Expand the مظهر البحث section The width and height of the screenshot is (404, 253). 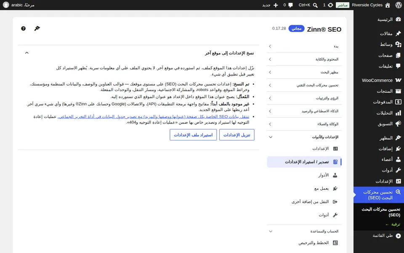click(304, 72)
